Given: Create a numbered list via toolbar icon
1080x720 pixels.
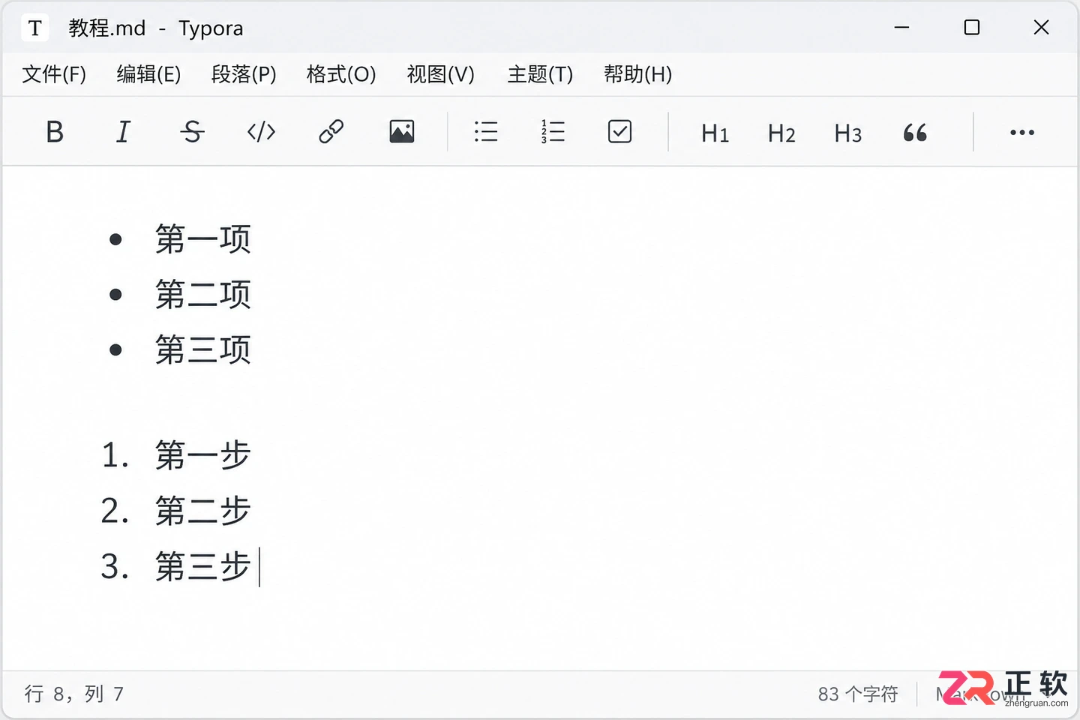Looking at the screenshot, I should [x=553, y=132].
